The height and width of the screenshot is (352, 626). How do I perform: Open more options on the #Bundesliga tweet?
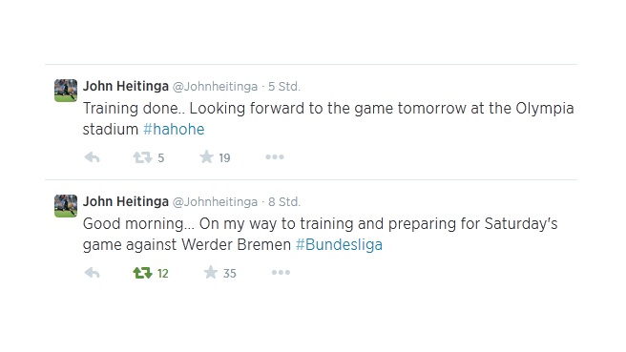click(x=281, y=273)
